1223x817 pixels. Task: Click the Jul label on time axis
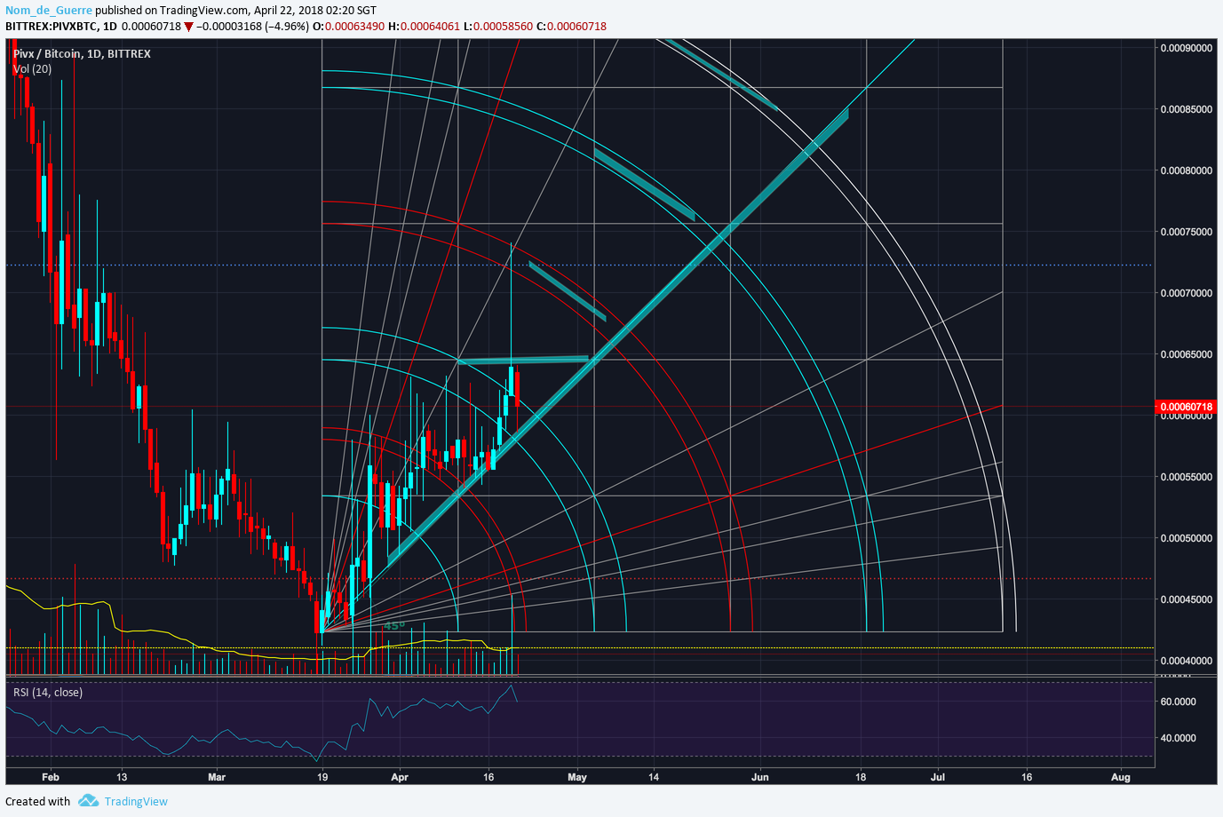[938, 777]
